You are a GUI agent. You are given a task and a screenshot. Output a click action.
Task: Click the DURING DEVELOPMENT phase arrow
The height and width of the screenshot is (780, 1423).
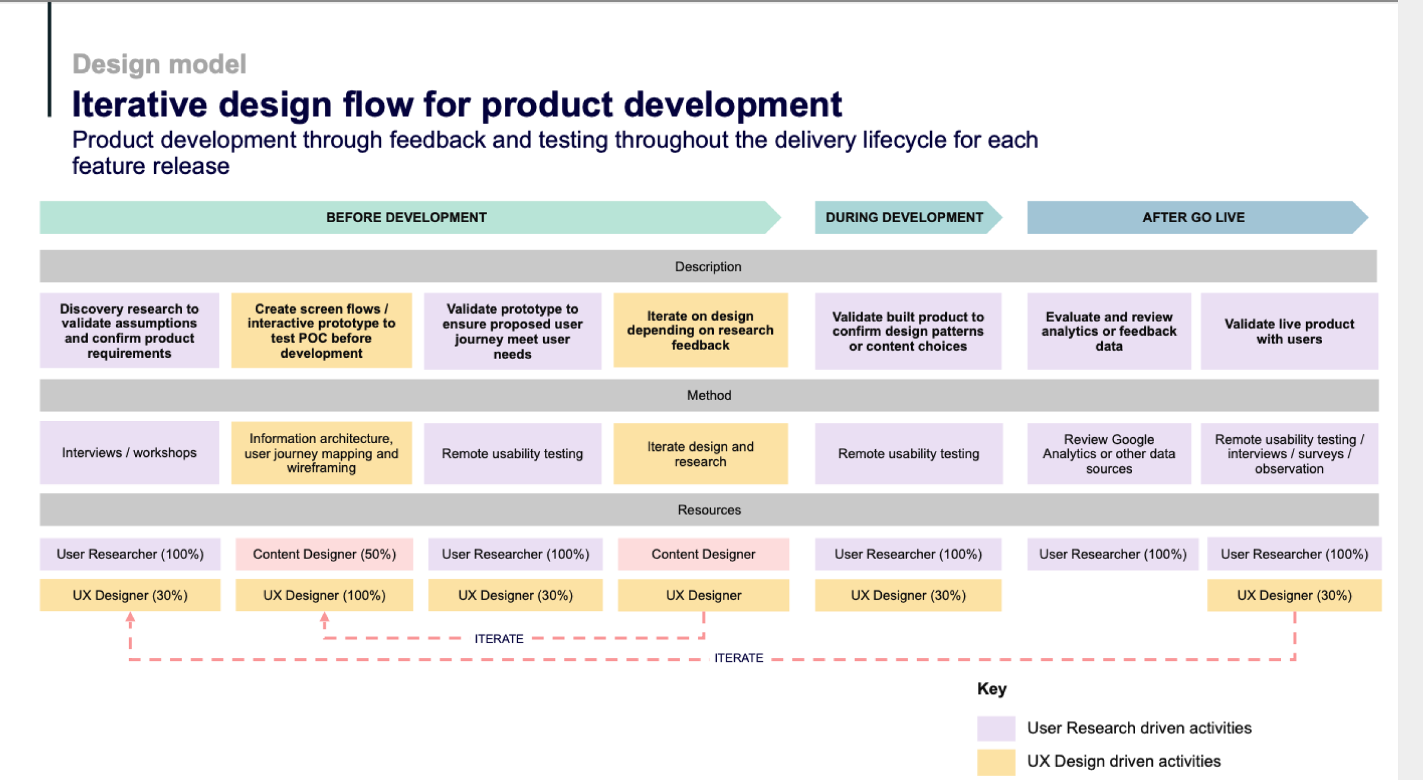click(x=907, y=217)
